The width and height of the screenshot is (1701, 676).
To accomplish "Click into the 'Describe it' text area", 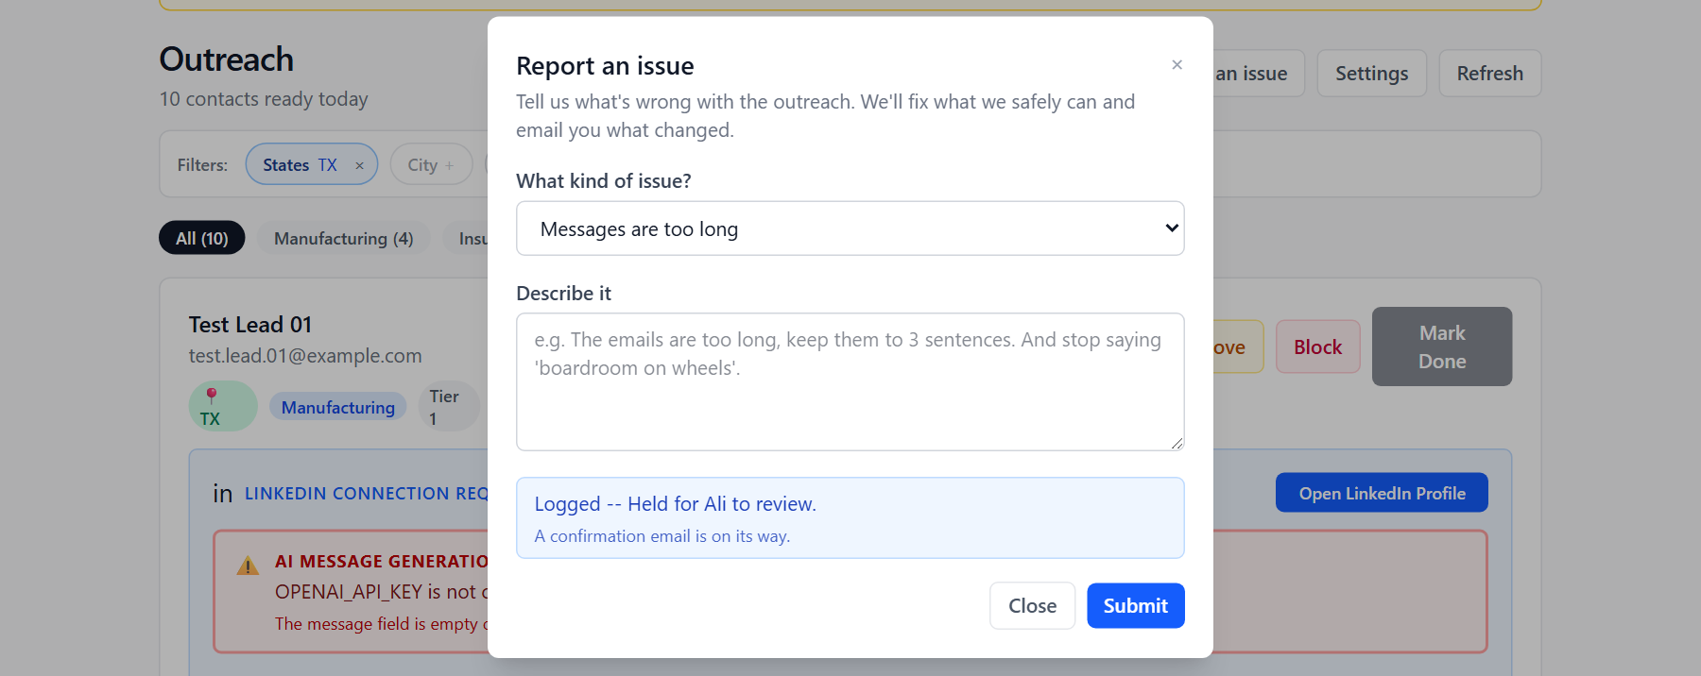I will pyautogui.click(x=850, y=381).
